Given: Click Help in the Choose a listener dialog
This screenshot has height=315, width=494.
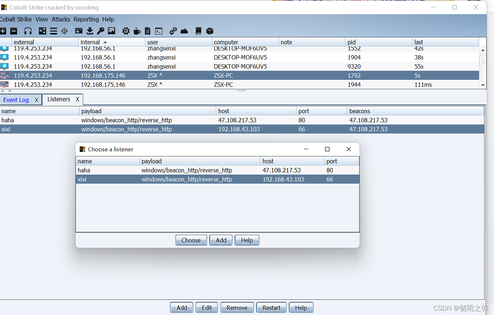Looking at the screenshot, I should (x=247, y=240).
